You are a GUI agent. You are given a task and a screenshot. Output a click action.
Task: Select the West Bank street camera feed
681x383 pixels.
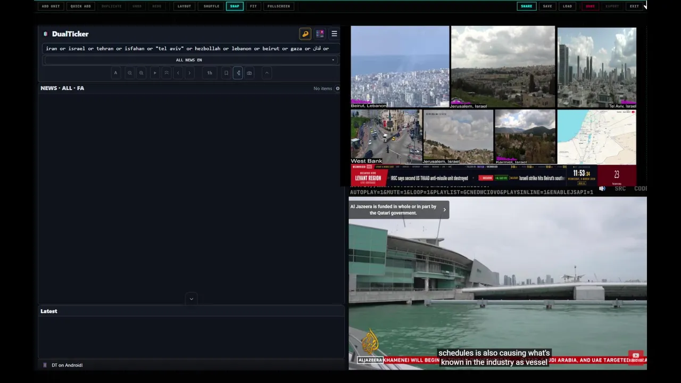point(386,137)
